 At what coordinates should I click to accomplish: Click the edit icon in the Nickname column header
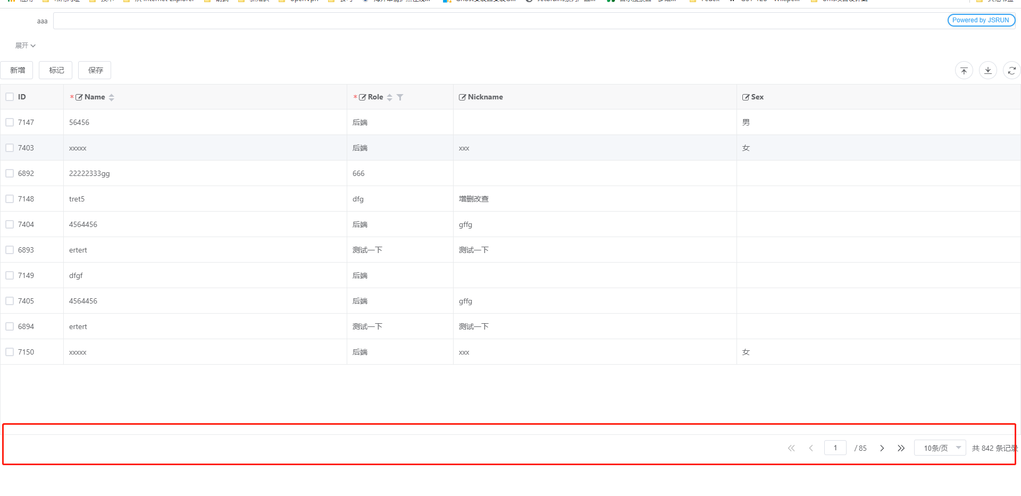point(462,97)
